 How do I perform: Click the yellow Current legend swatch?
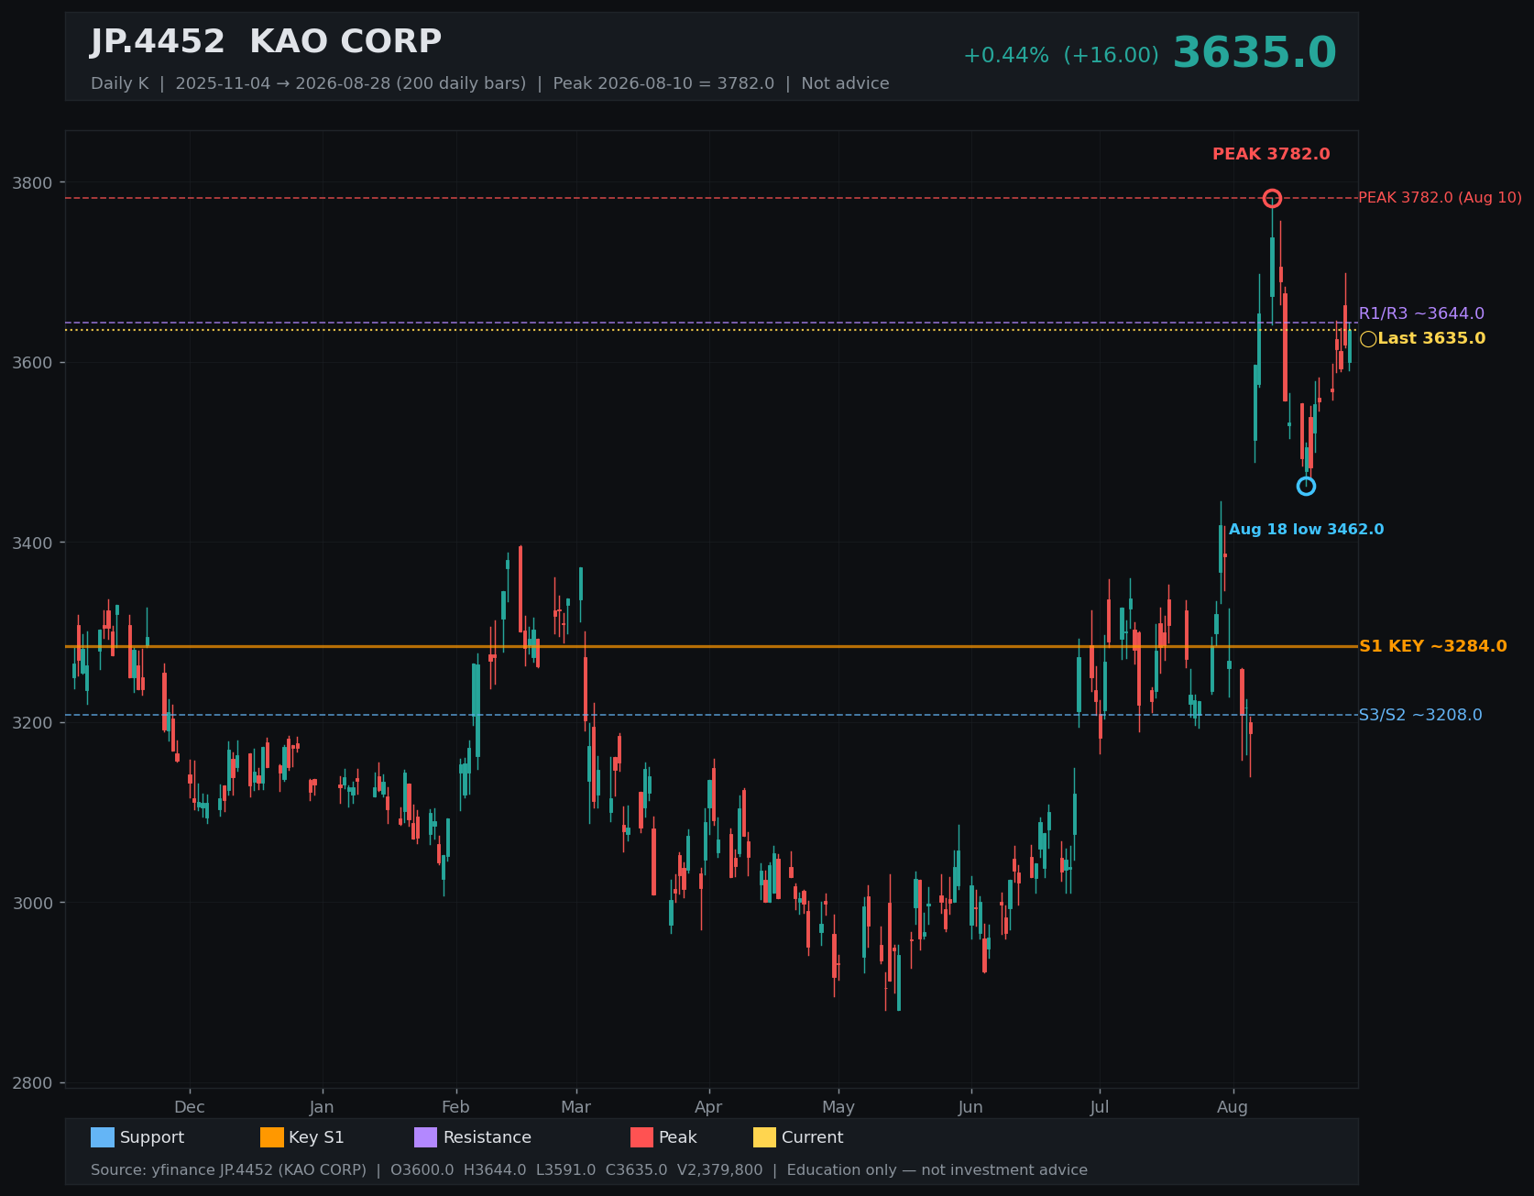764,1137
